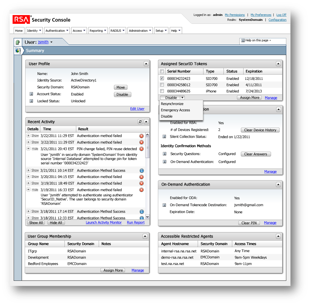
Task: Select Disable from the token menu
Action: (167, 116)
